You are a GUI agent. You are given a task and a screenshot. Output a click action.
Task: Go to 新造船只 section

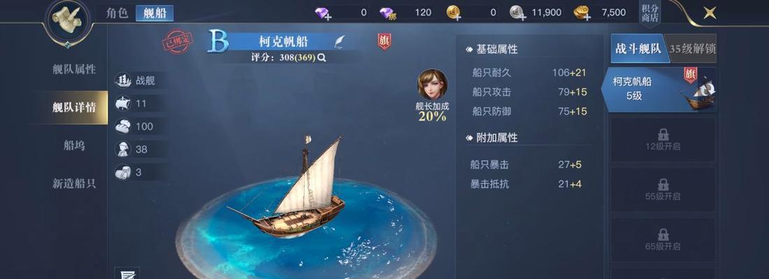(74, 183)
